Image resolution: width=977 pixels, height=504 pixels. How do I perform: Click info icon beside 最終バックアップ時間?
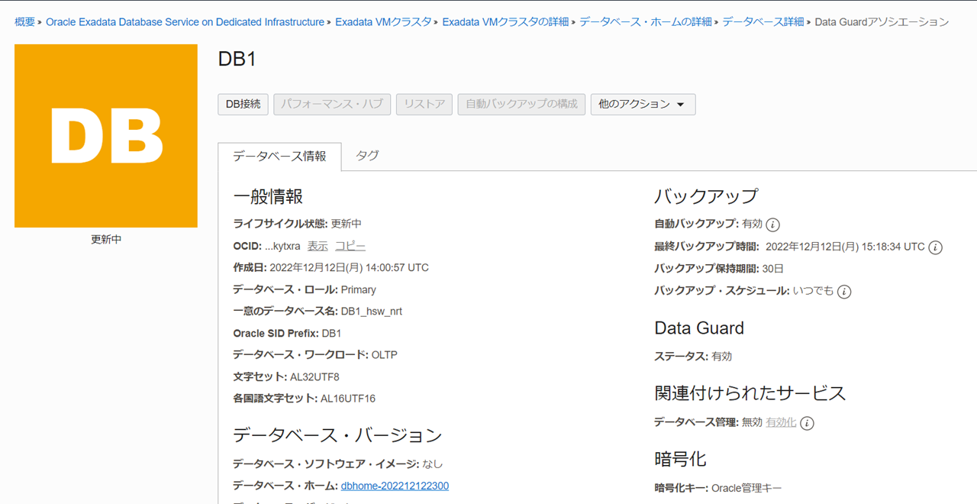tap(936, 247)
